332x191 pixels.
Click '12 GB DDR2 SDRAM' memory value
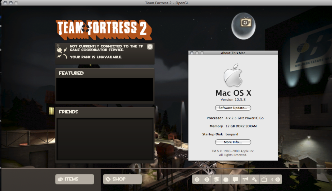coord(241,126)
